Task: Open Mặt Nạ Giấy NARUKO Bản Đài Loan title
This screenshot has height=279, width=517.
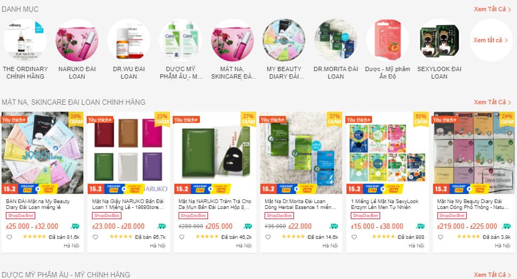Action: point(128,204)
